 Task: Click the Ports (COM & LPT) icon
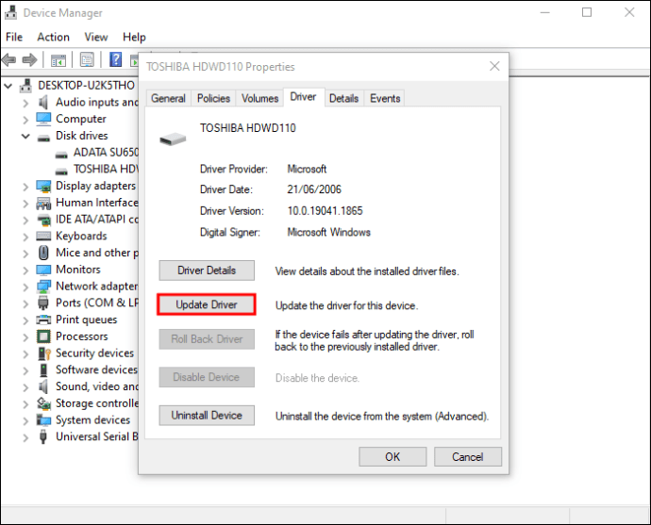43,304
